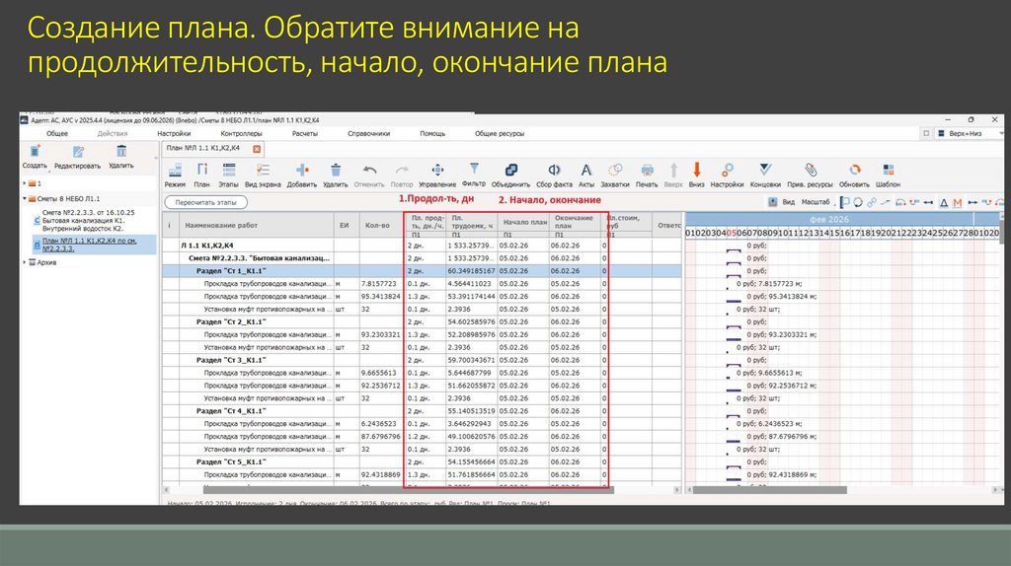Open the Справочники menu

pos(369,134)
